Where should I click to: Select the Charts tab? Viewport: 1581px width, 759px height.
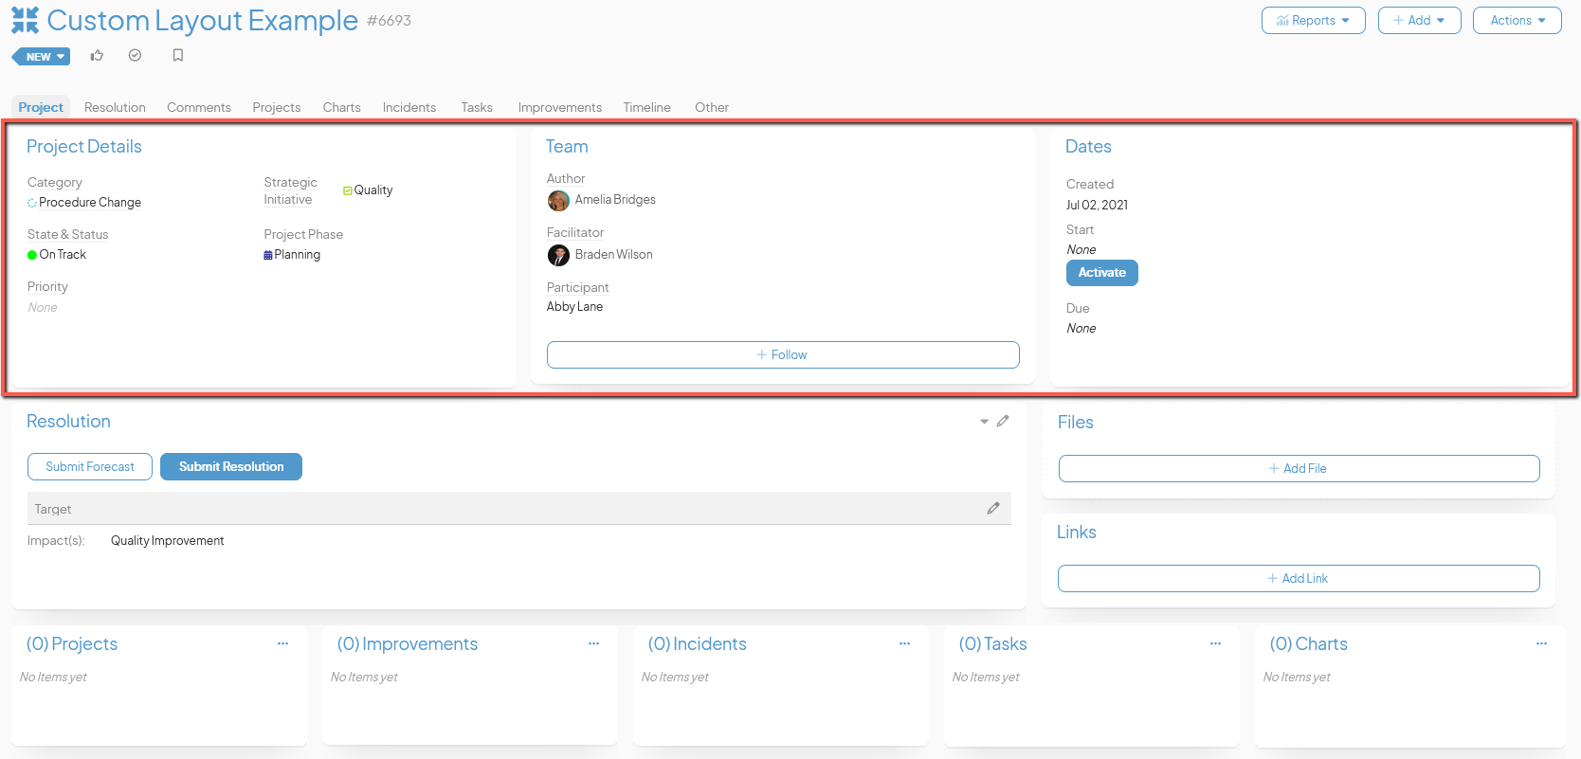341,107
